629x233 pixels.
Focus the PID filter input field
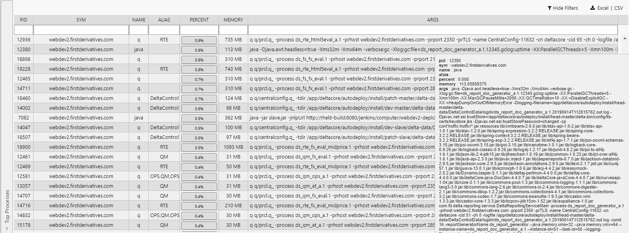tap(24, 30)
